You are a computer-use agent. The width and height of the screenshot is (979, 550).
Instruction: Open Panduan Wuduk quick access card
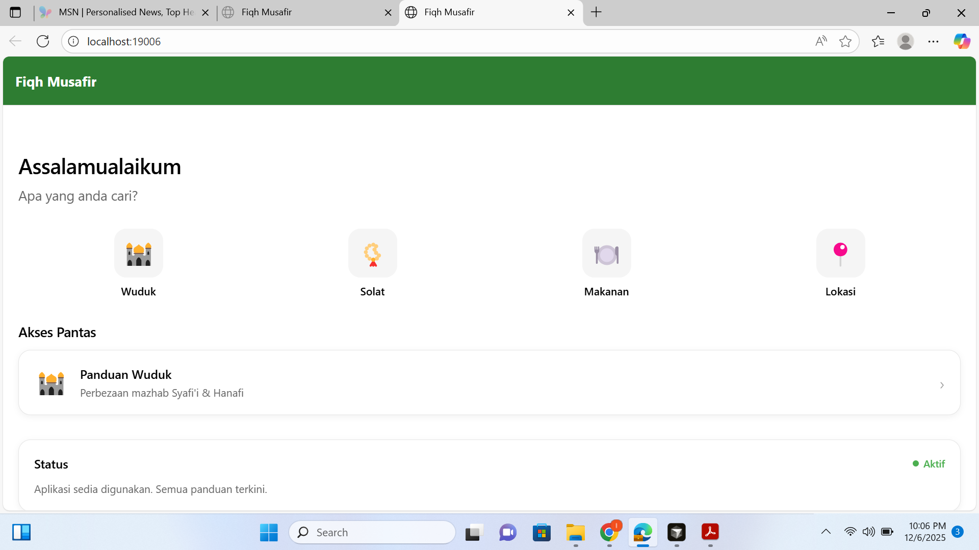click(x=488, y=382)
